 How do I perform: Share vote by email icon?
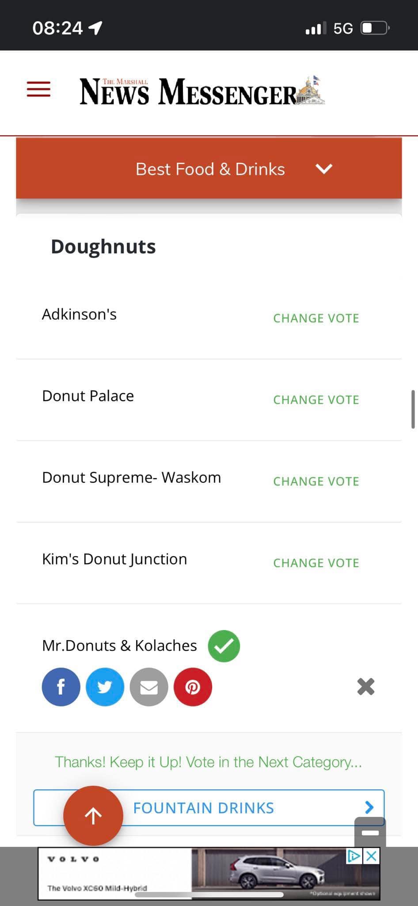tap(149, 687)
